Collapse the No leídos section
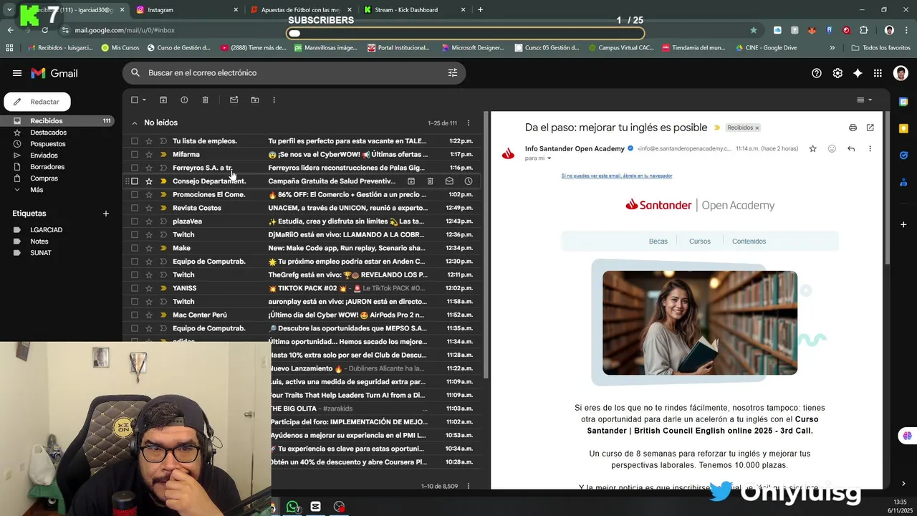 pyautogui.click(x=134, y=123)
